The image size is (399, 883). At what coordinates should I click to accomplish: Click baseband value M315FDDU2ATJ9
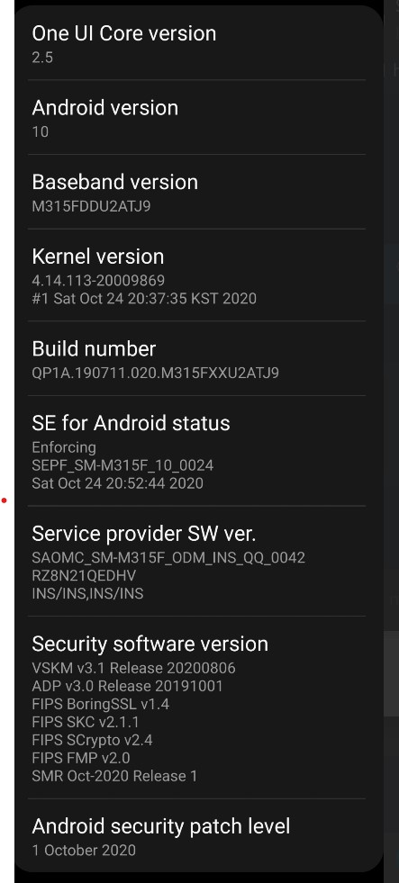pos(91,206)
